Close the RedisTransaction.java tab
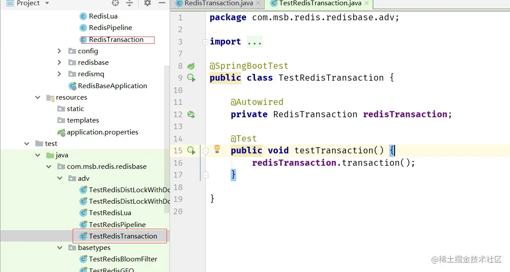Screen dimensions: 510x272 tap(258, 3)
